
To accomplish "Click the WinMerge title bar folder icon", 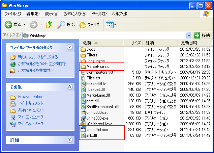I will click(4, 5).
